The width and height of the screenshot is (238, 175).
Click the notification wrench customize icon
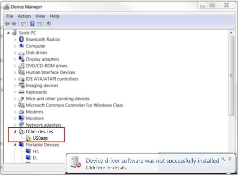click(x=223, y=159)
